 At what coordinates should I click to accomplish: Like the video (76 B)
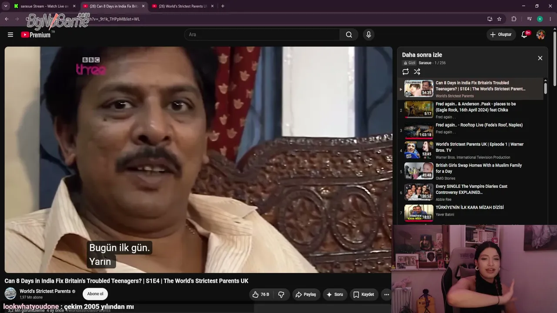click(x=261, y=294)
